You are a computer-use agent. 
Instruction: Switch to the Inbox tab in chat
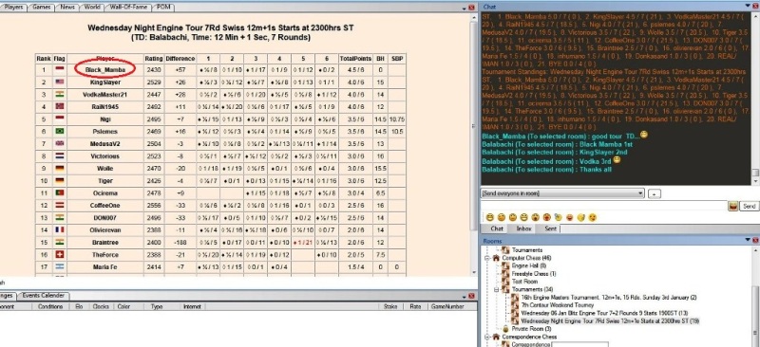click(x=524, y=228)
